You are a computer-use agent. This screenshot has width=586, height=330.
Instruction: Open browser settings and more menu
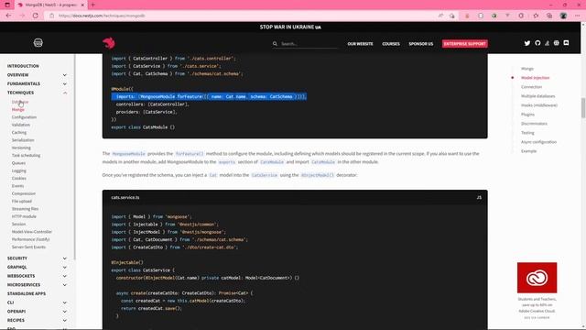(x=578, y=16)
